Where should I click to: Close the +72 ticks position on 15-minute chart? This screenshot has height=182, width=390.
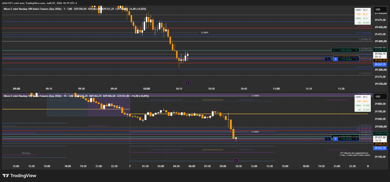(357, 139)
